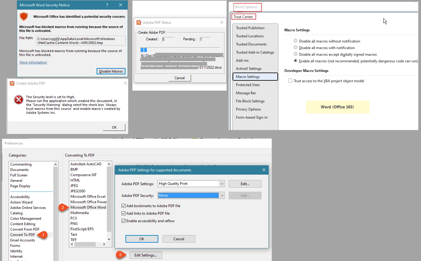Open Message Bar section
Screen dimensions: 421x261
point(246,93)
